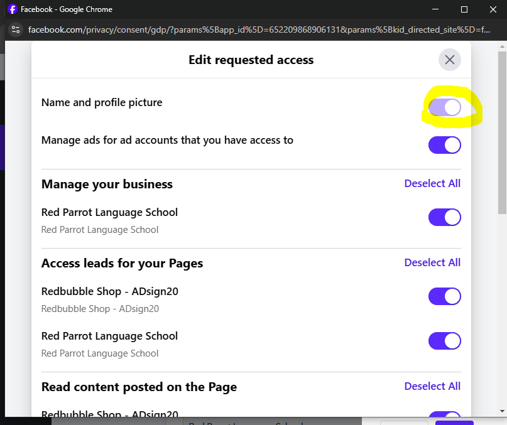Maximize the Chrome window

464,9
